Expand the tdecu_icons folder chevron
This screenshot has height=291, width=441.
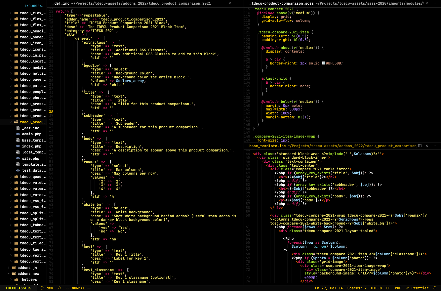click(11, 49)
